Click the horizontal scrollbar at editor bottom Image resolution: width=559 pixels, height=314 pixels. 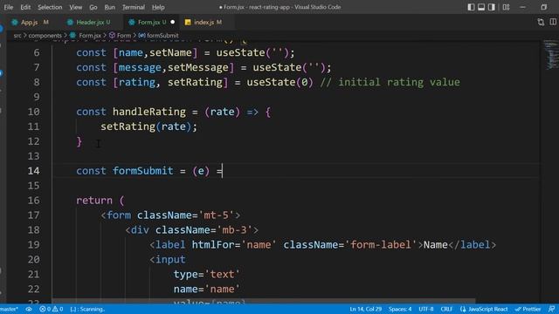pyautogui.click(x=264, y=301)
